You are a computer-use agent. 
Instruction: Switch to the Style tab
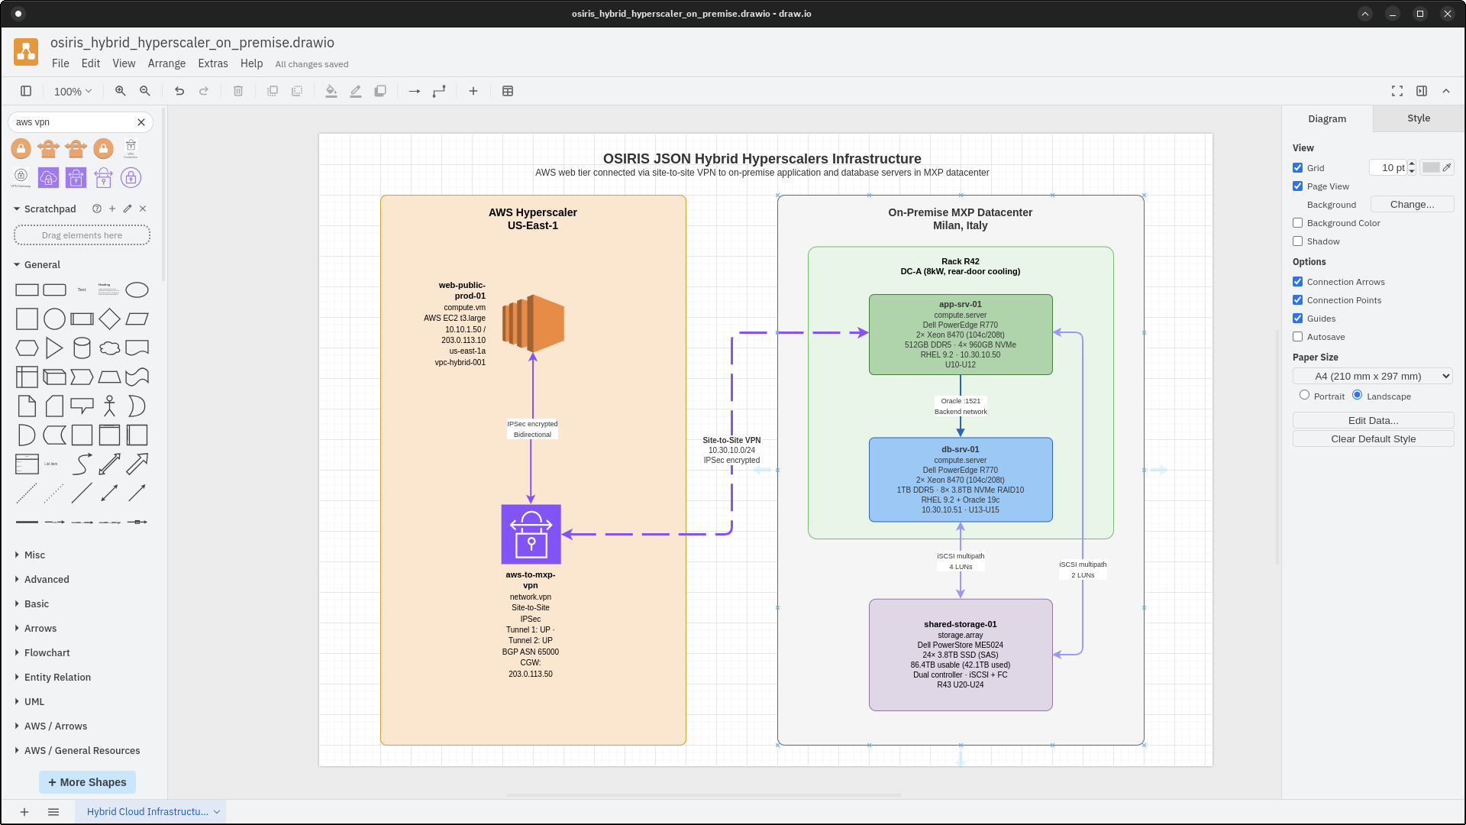click(x=1417, y=118)
